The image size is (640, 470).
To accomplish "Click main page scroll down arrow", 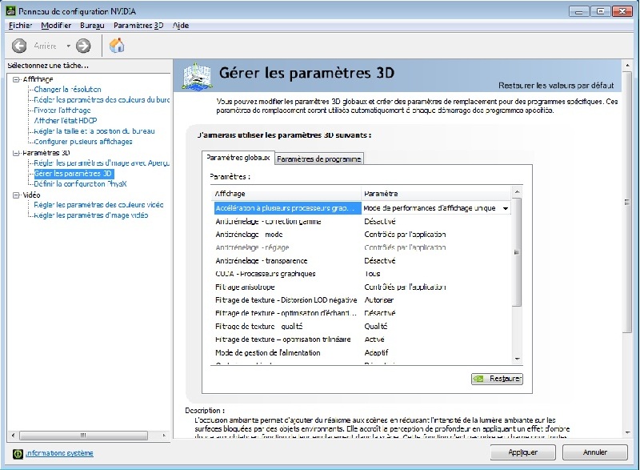I will [x=627, y=433].
